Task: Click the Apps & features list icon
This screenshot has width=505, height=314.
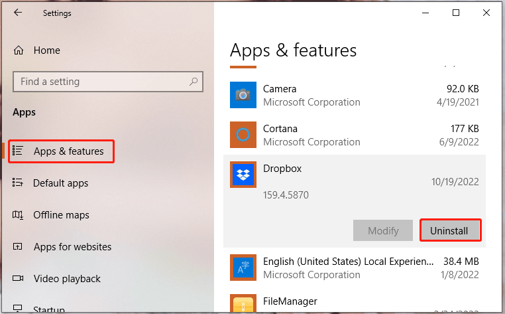Action: point(18,151)
